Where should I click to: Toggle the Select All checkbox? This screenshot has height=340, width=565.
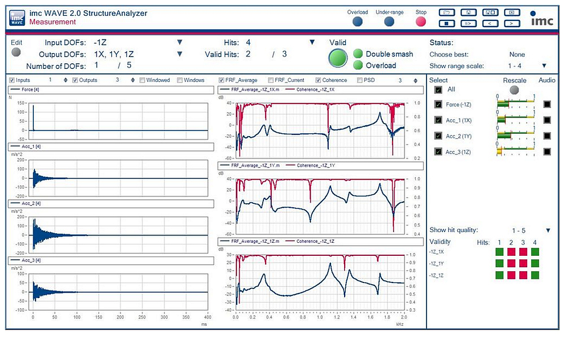(x=438, y=90)
